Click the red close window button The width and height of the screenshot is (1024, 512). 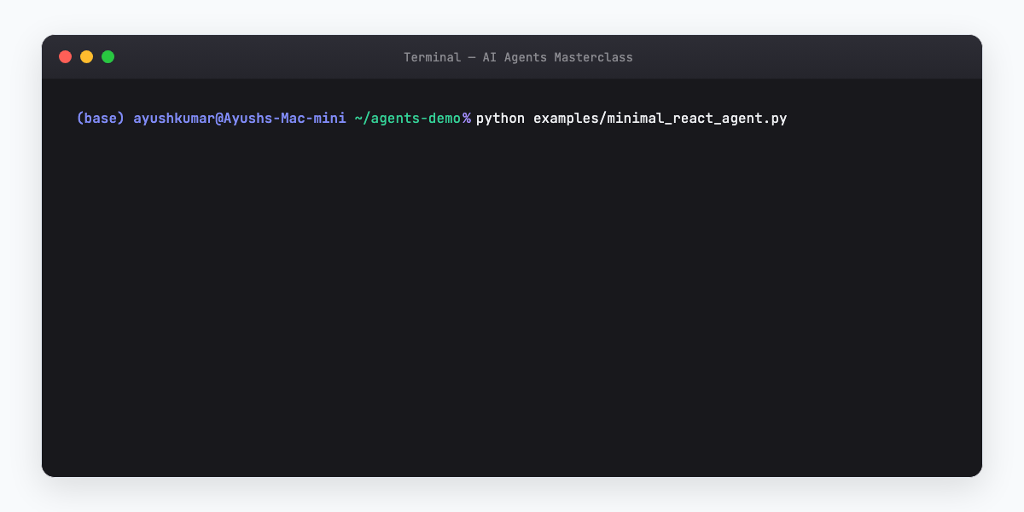coord(65,57)
